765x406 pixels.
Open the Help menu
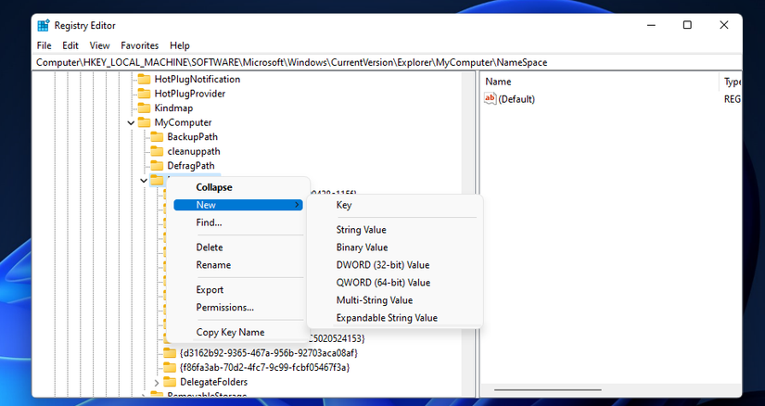pos(180,45)
